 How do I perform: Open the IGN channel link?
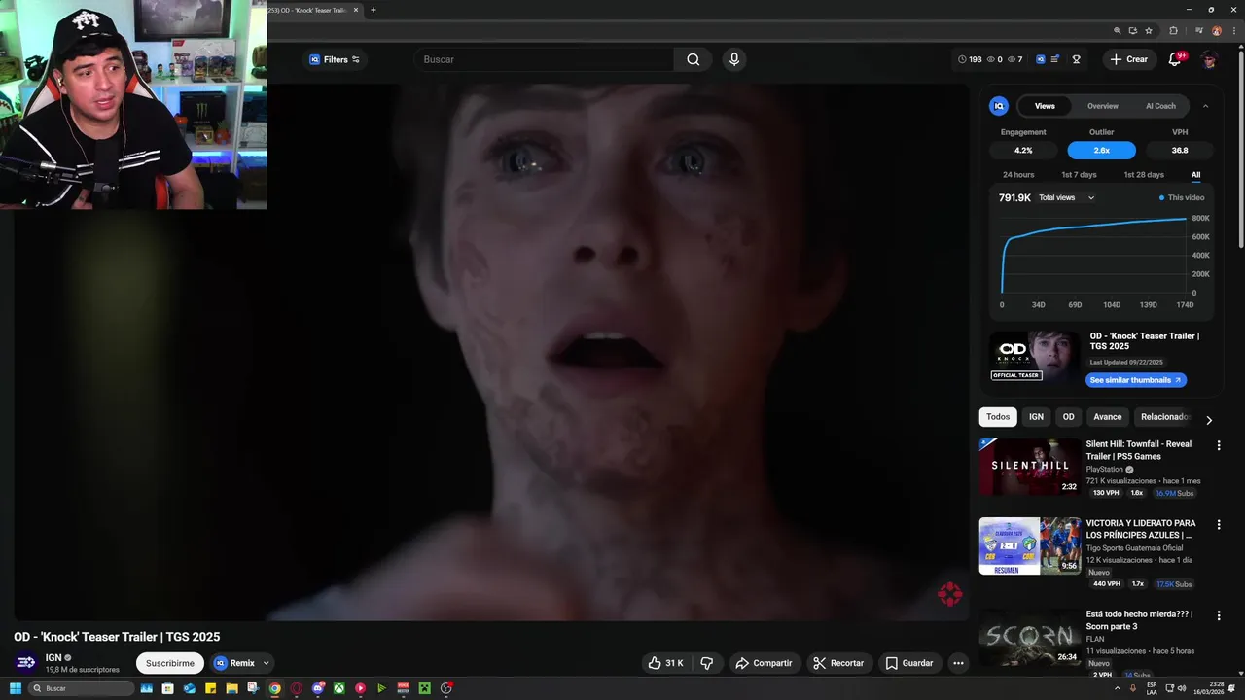click(53, 658)
